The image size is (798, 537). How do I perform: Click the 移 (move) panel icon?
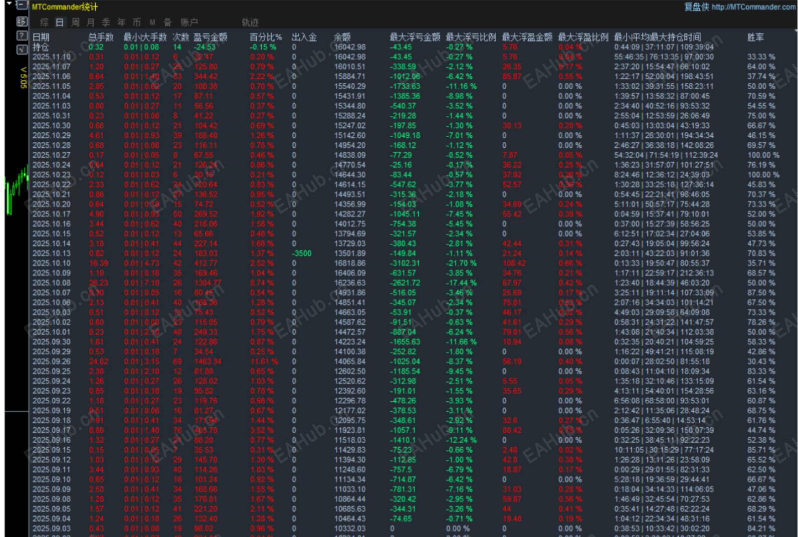22,21
